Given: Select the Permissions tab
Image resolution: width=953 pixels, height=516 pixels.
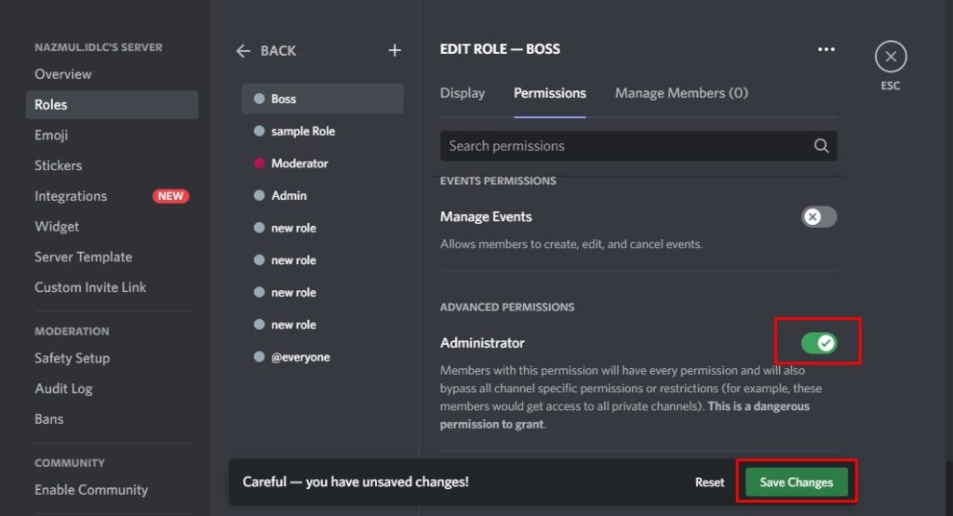Looking at the screenshot, I should (549, 93).
